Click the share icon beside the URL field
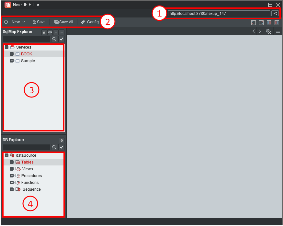The width and height of the screenshot is (283, 226). point(275,13)
